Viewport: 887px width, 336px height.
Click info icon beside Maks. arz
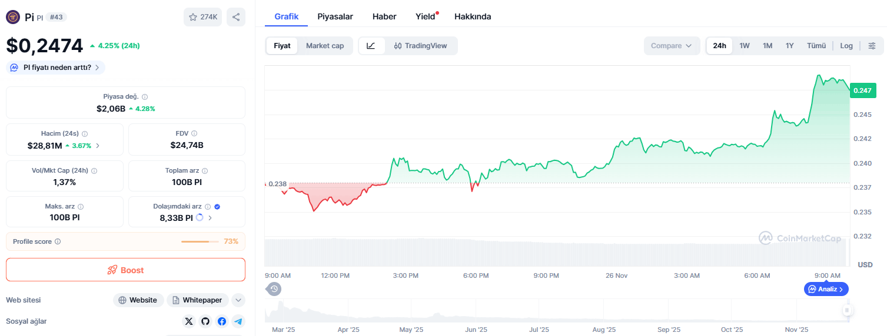(81, 207)
